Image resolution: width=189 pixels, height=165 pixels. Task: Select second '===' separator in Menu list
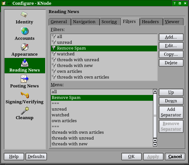(102, 126)
